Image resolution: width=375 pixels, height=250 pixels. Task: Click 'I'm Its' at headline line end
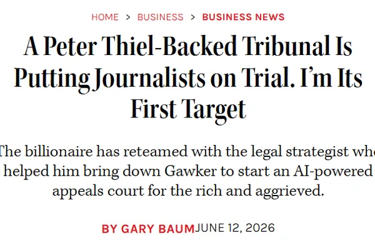tap(331, 77)
